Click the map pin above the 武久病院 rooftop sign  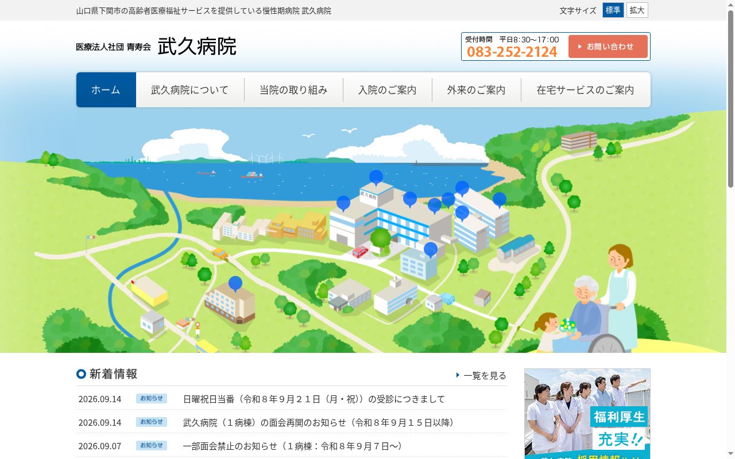376,177
